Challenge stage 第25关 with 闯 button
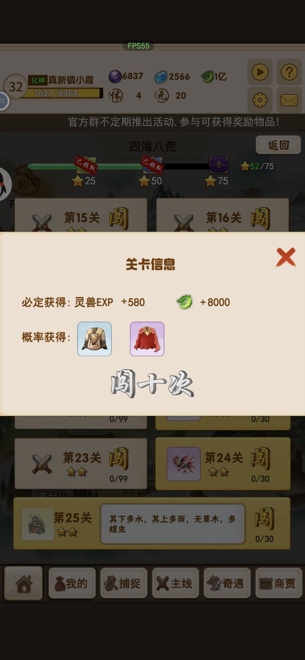Screen dimensions: 305x660 tap(264, 518)
